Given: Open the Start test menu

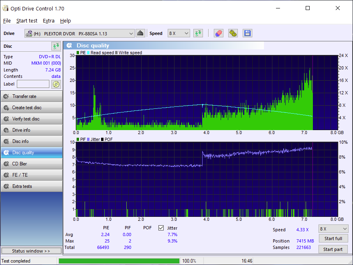Looking at the screenshot, I should point(27,20).
